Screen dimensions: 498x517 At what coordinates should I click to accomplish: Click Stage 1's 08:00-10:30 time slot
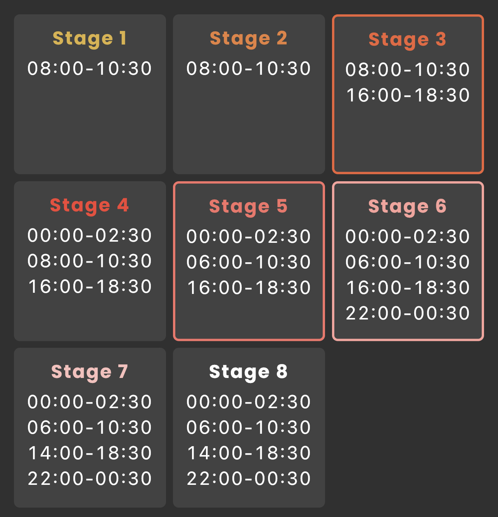[x=90, y=69]
